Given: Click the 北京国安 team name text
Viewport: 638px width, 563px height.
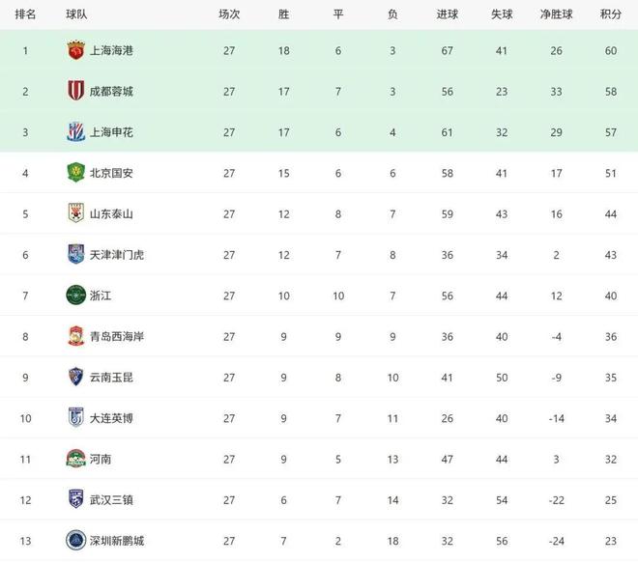Looking at the screenshot, I should [111, 173].
